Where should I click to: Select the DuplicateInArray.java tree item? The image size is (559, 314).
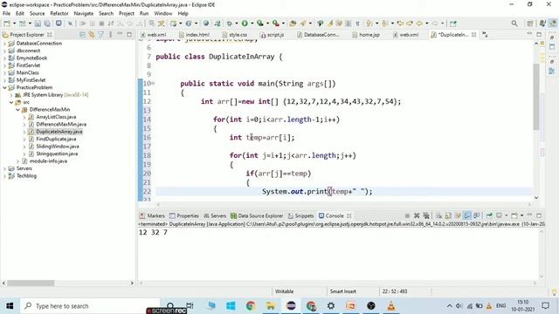coord(59,132)
